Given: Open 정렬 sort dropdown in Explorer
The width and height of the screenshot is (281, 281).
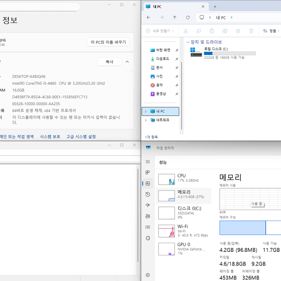Looking at the screenshot, I should tap(271, 31).
